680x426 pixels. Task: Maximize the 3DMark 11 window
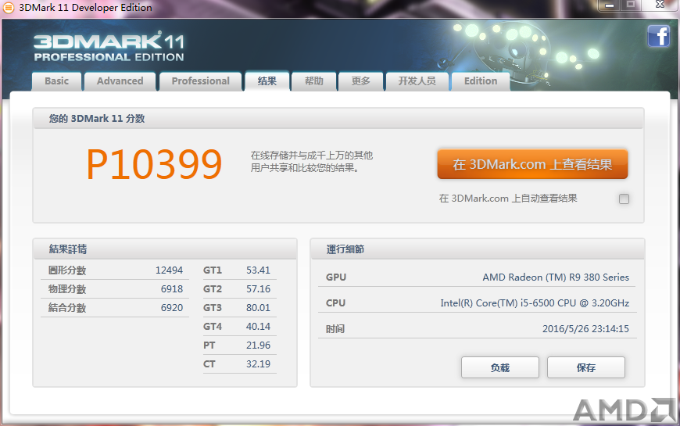pyautogui.click(x=631, y=5)
